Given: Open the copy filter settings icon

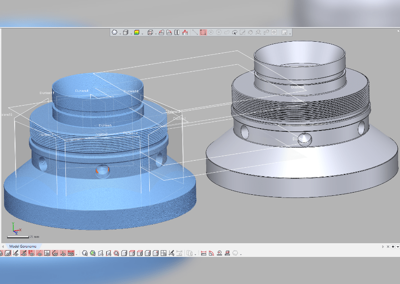Looking at the screenshot, I should pyautogui.click(x=189, y=253).
